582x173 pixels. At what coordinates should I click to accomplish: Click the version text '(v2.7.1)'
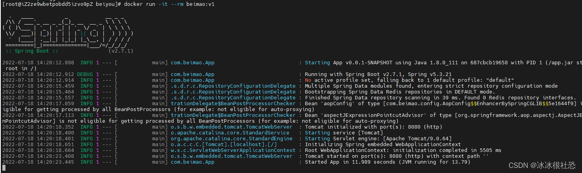121,51
